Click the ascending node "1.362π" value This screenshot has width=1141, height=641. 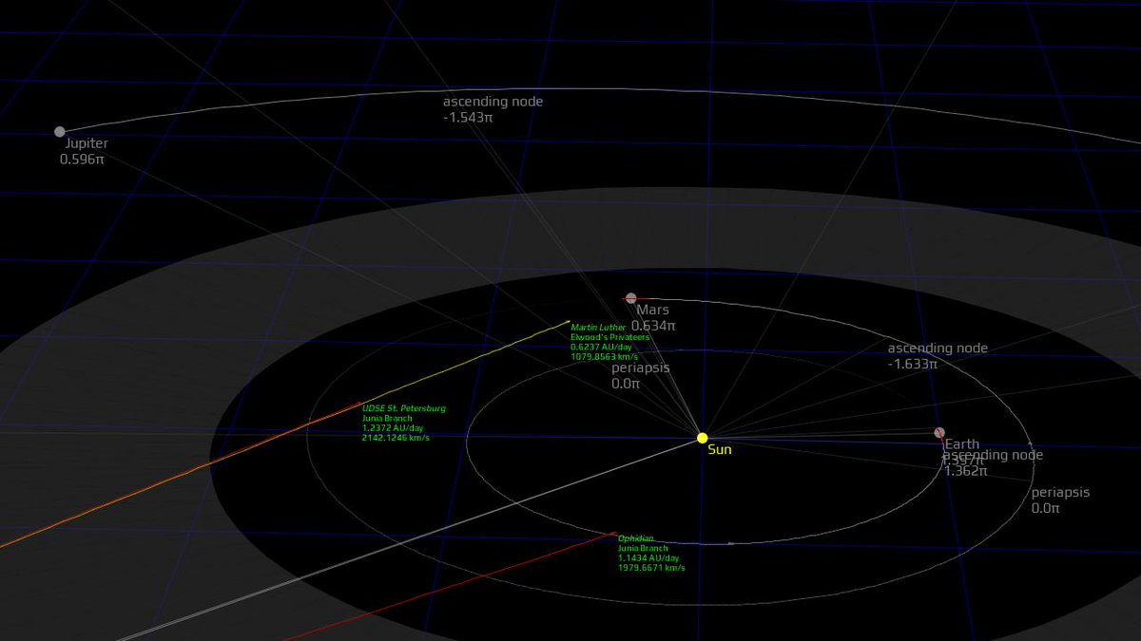pos(965,470)
